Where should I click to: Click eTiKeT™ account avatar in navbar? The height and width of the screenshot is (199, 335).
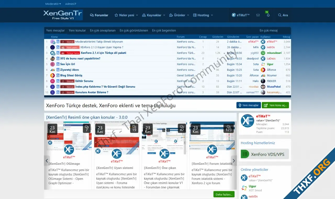[x=234, y=15]
